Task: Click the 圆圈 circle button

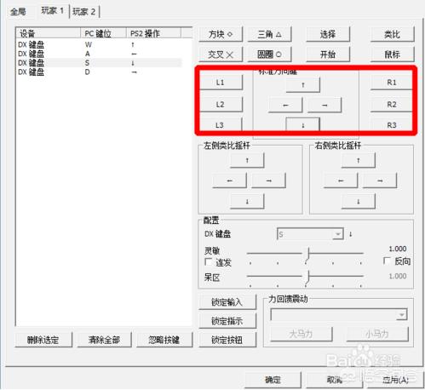Action: click(269, 54)
